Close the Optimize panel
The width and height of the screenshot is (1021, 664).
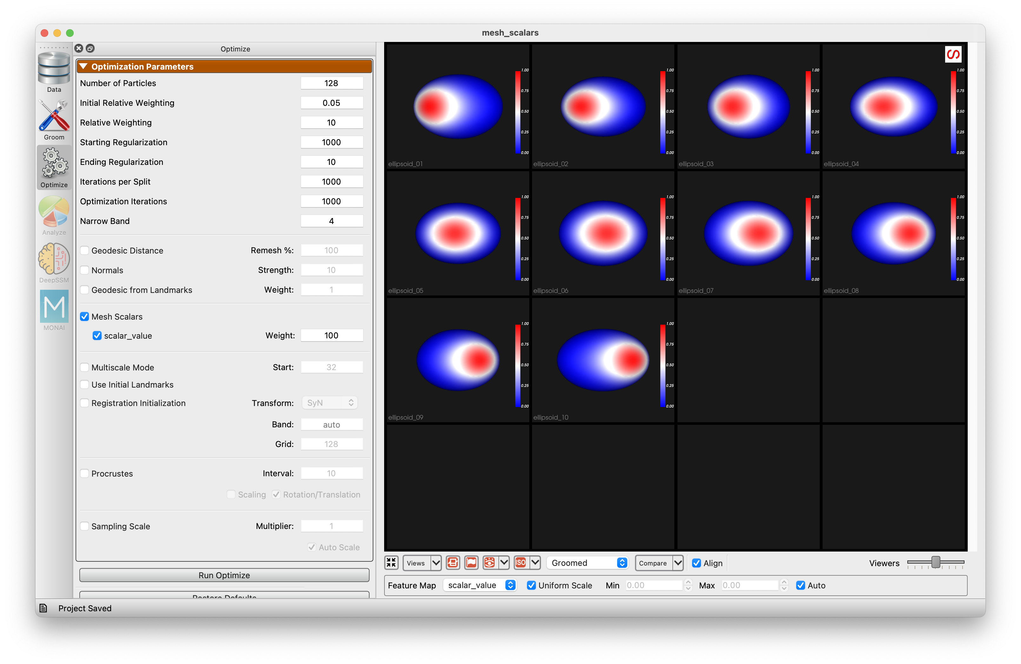[79, 49]
